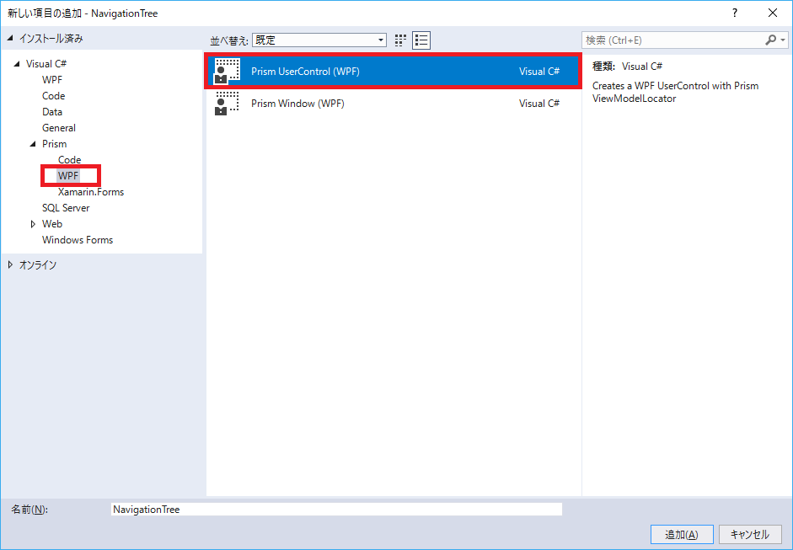This screenshot has height=550, width=793.
Task: Switch to small icons list view
Action: pos(421,40)
